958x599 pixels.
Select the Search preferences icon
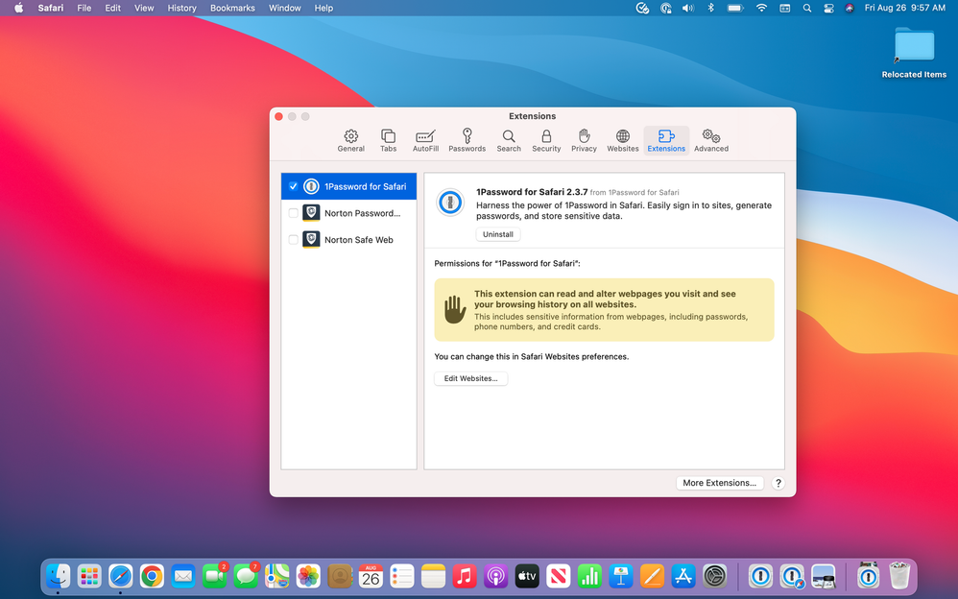pos(509,140)
